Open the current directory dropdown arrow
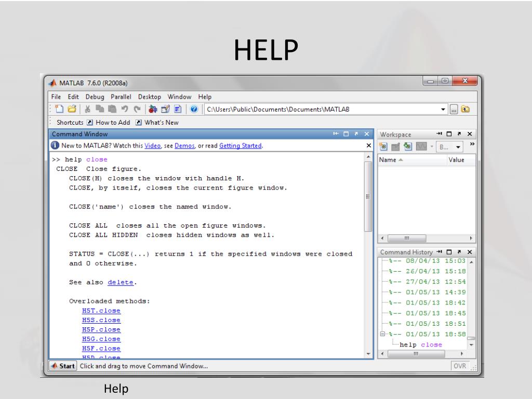Screen dimensions: 532x399 click(x=443, y=109)
